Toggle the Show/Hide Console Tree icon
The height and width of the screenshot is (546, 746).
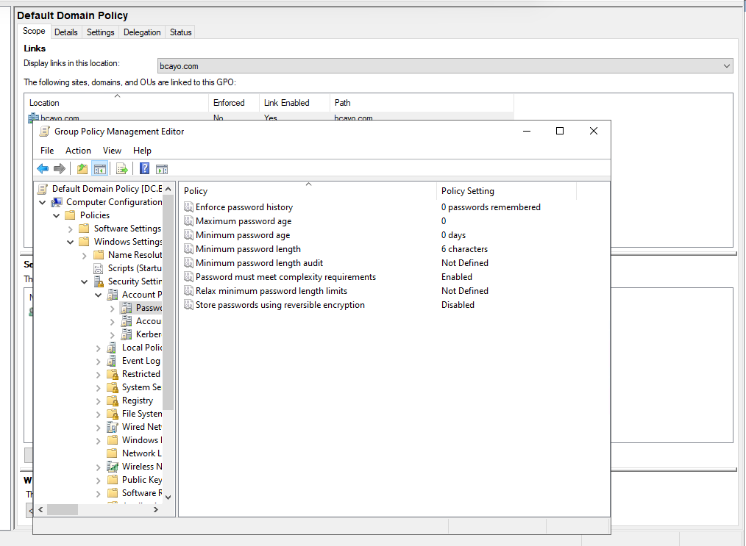point(100,169)
